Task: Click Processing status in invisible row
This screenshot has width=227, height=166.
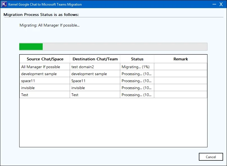Action: pos(137,88)
